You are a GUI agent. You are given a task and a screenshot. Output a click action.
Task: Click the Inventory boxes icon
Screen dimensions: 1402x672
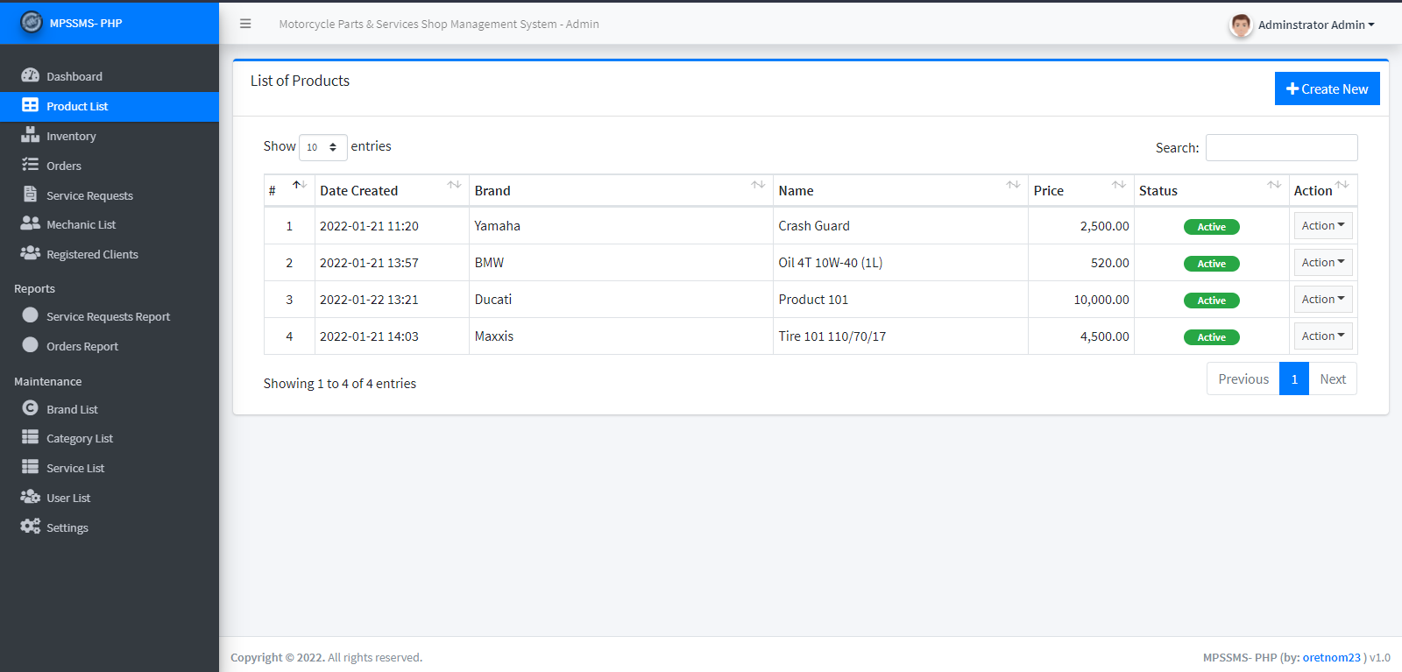click(30, 135)
